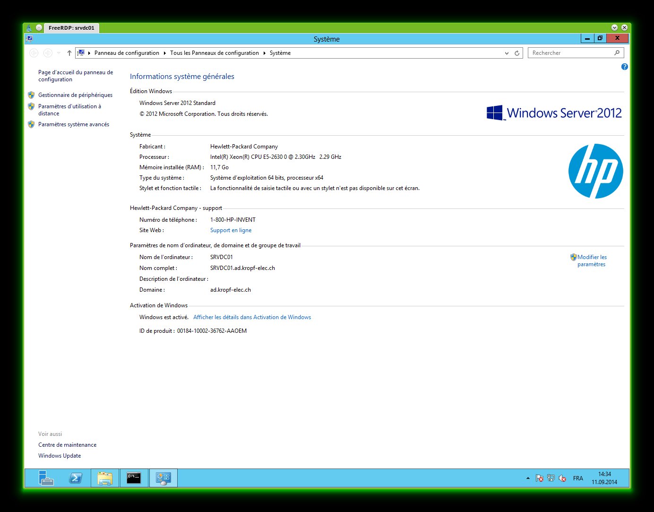
Task: Expand the address bar history dropdown
Action: tap(507, 53)
